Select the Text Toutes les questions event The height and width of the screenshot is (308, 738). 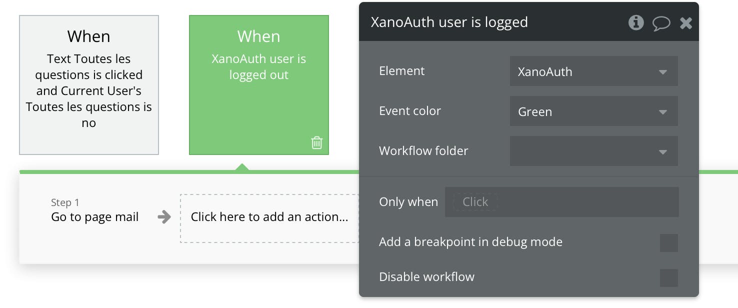pyautogui.click(x=89, y=85)
